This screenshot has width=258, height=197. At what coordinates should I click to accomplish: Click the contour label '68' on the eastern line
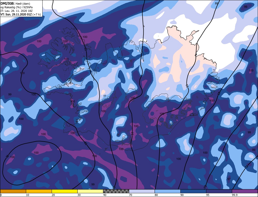[219, 93]
